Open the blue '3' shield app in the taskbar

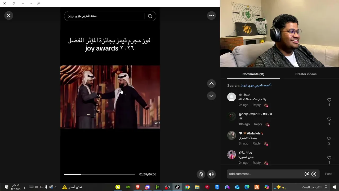[x=217, y=187]
